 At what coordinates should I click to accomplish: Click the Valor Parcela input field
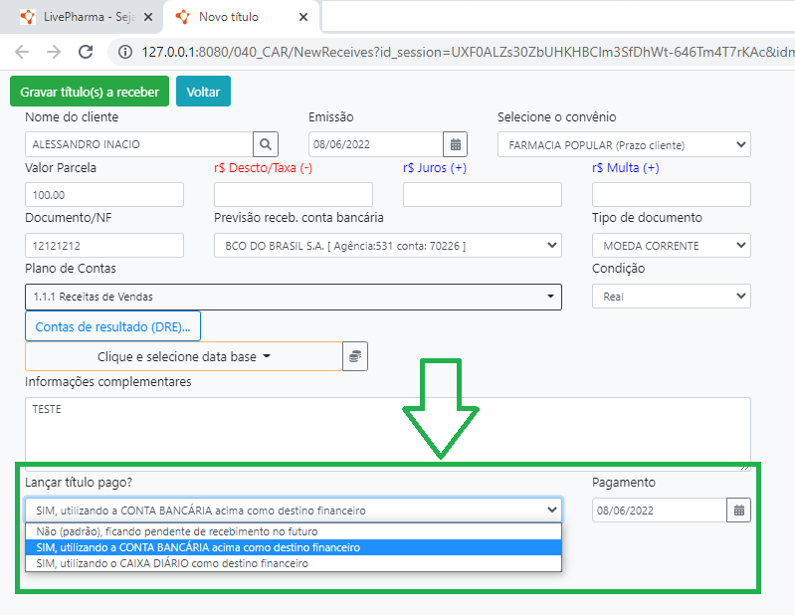104,195
